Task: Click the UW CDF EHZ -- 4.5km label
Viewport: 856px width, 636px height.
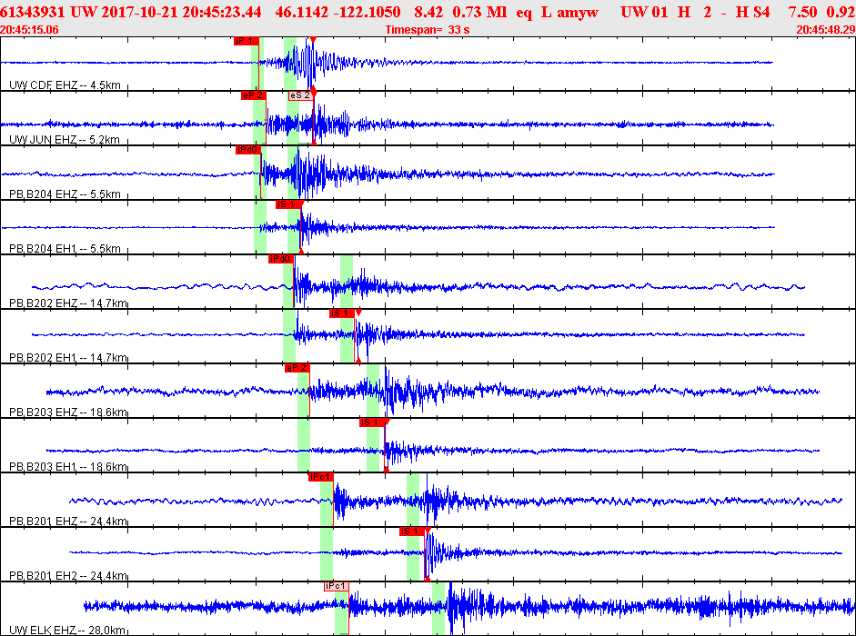Action: click(x=65, y=85)
